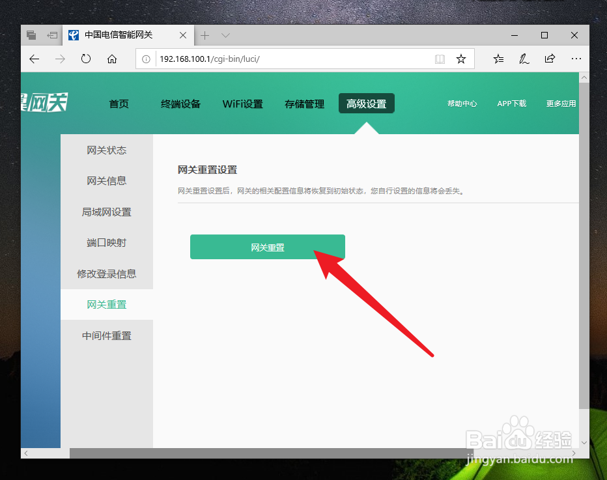
Task: Share the current page
Action: (x=550, y=59)
